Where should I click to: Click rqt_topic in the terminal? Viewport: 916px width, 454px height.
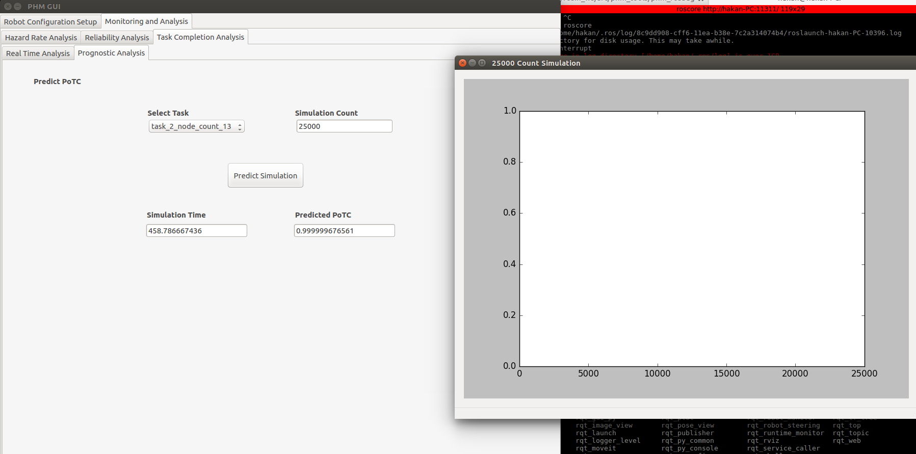(x=851, y=433)
